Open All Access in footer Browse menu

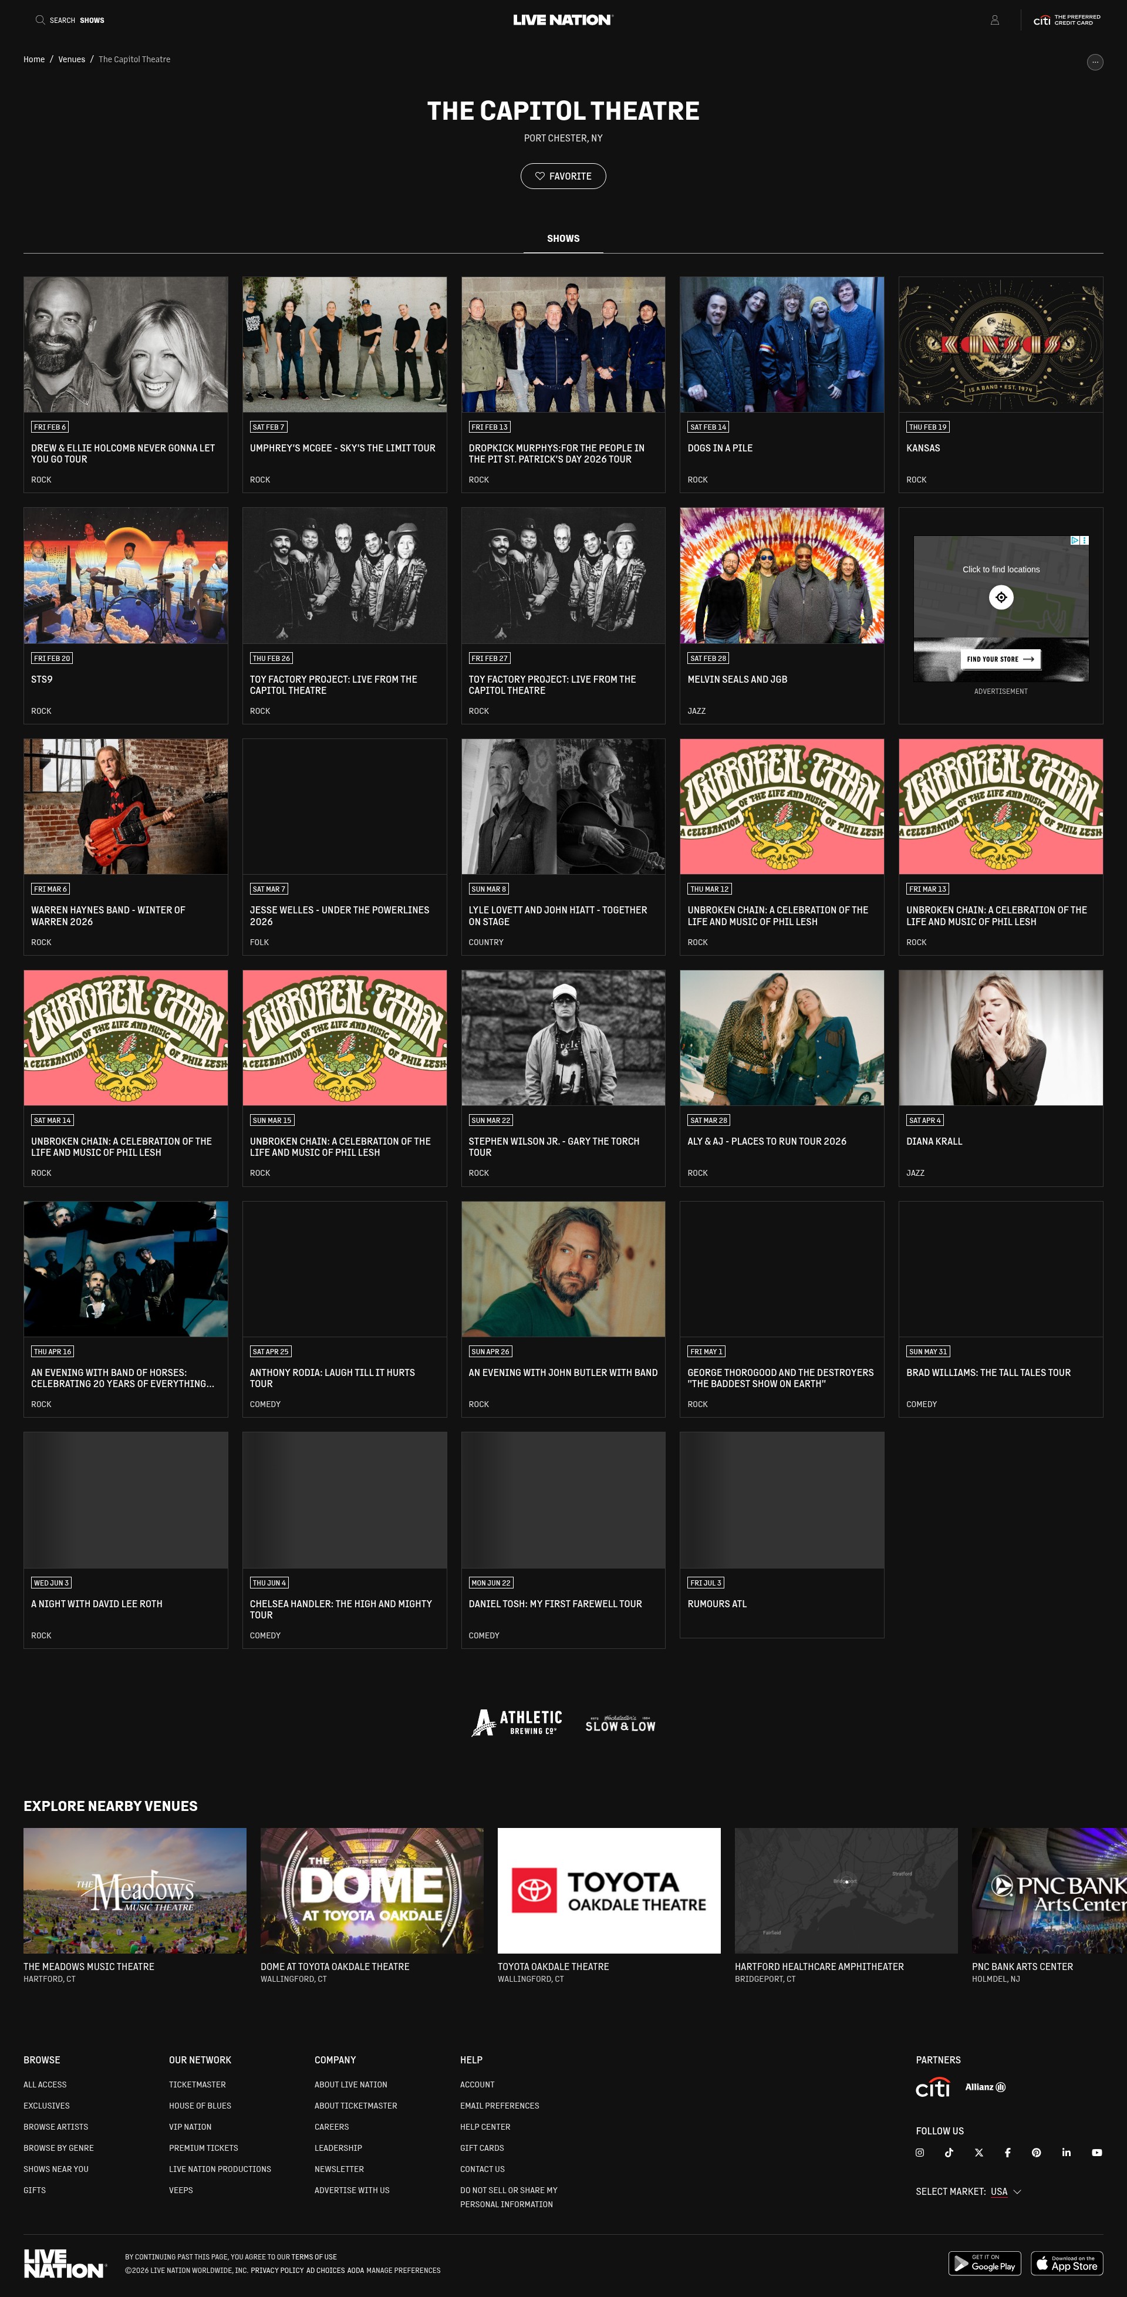pyautogui.click(x=45, y=2084)
